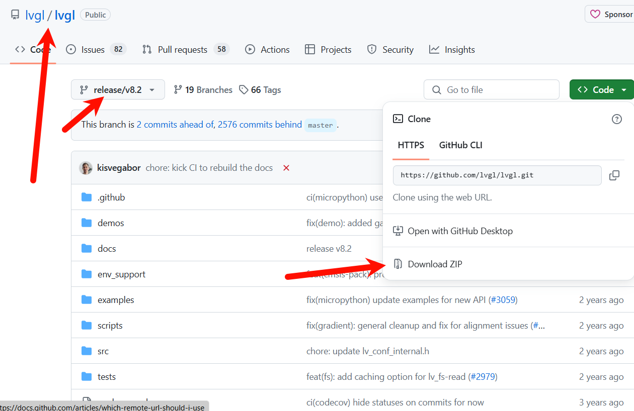The image size is (634, 411).
Task: Click the Clone help question mark icon
Action: click(616, 119)
